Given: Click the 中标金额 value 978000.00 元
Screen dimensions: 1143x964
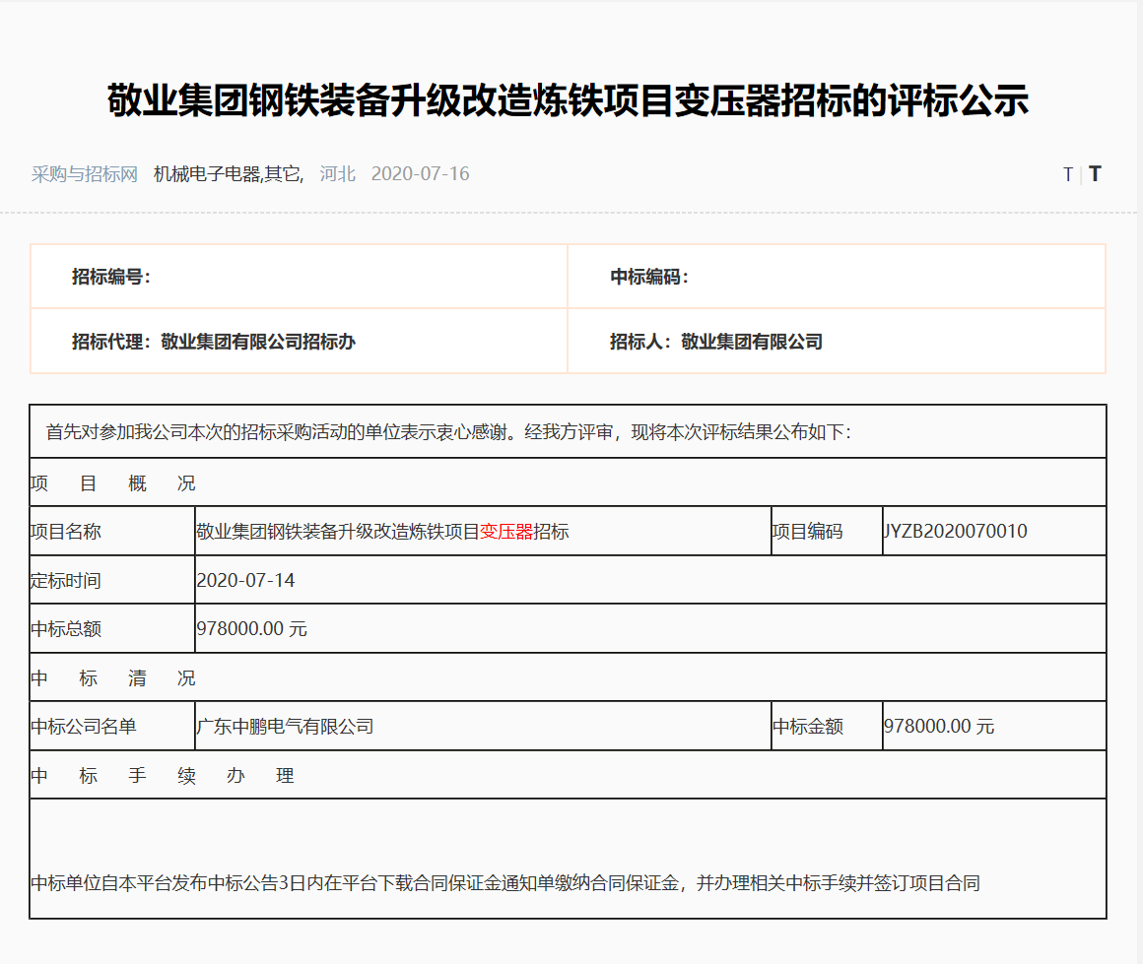Looking at the screenshot, I should pos(939,727).
